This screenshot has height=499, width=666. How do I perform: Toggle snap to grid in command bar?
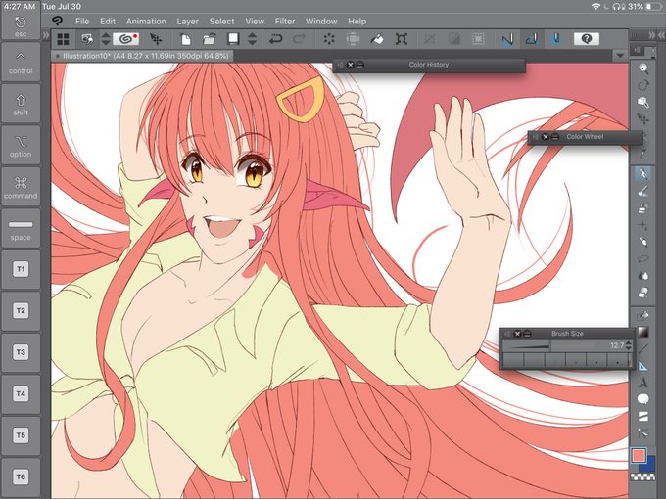[x=556, y=39]
